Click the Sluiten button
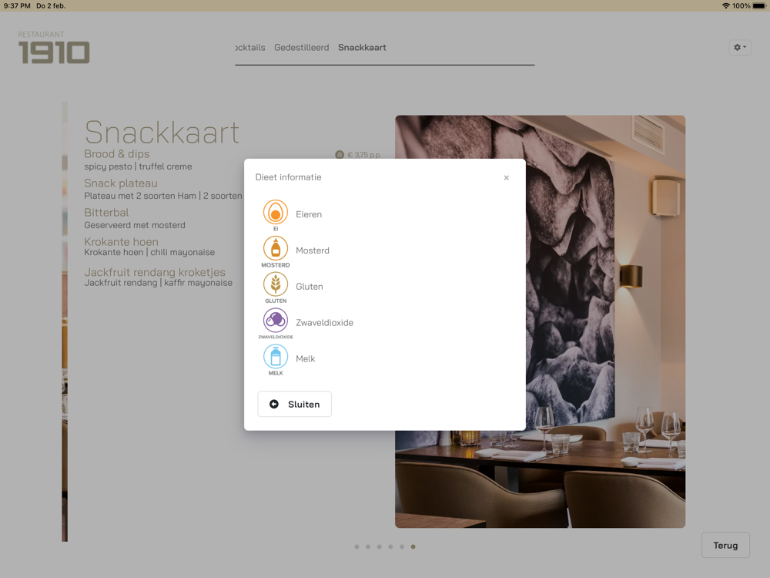 (x=295, y=404)
